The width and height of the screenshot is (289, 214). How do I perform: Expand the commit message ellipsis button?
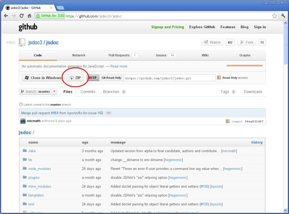coord(109,113)
